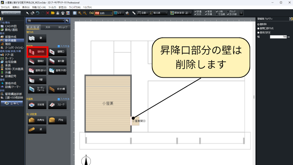Uncheck the 家具 furniture display checkbox

(x=205, y=11)
